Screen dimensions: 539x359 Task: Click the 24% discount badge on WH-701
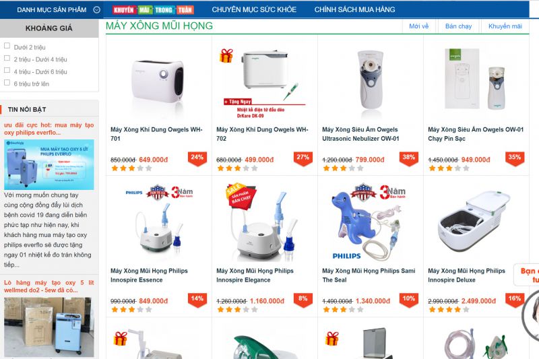click(x=197, y=158)
